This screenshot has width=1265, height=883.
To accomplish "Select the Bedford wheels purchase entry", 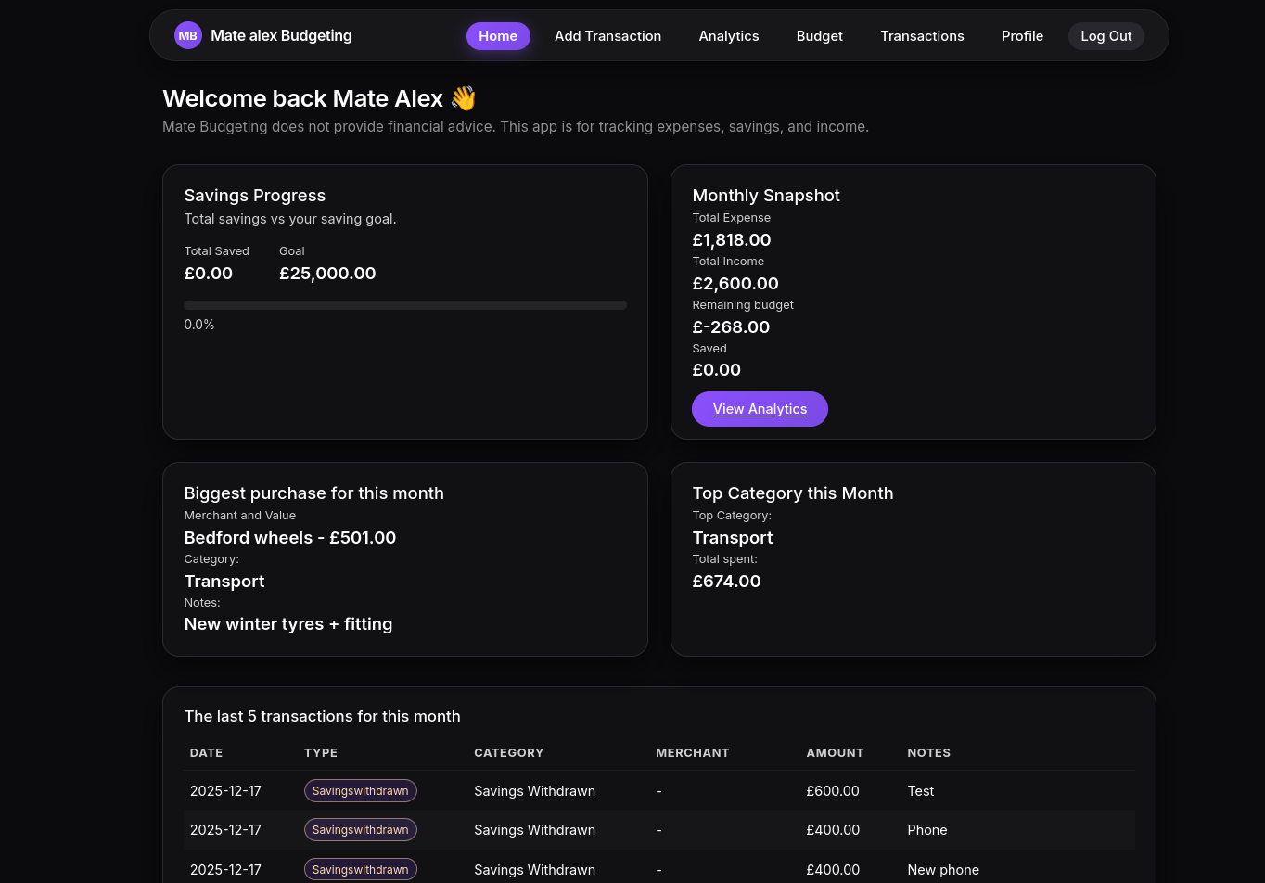I will click(289, 537).
